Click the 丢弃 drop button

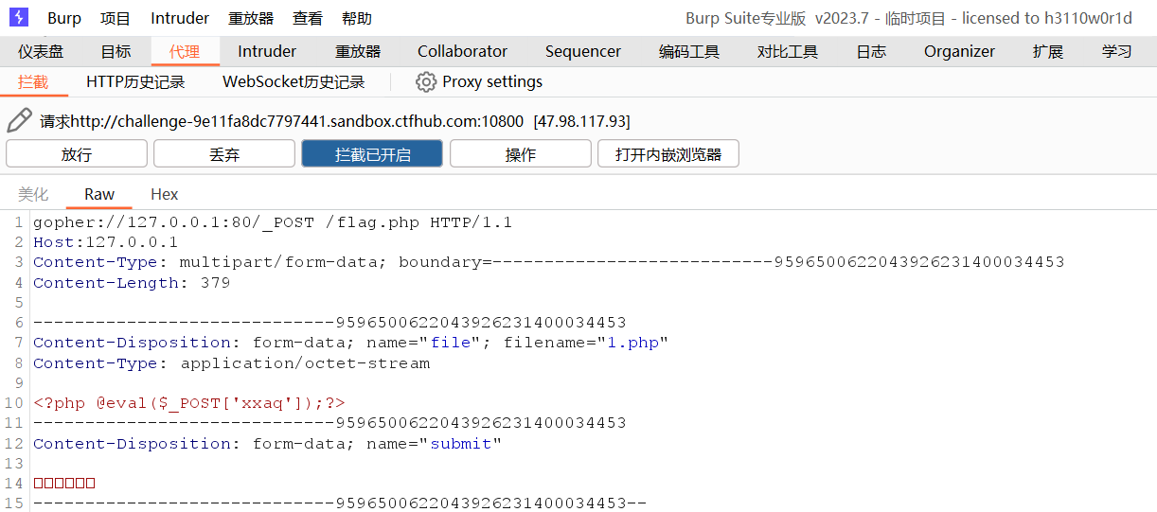coord(224,154)
